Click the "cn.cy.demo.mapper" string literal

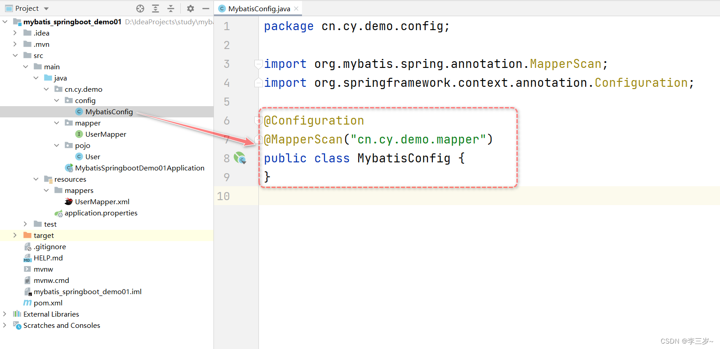tap(418, 139)
